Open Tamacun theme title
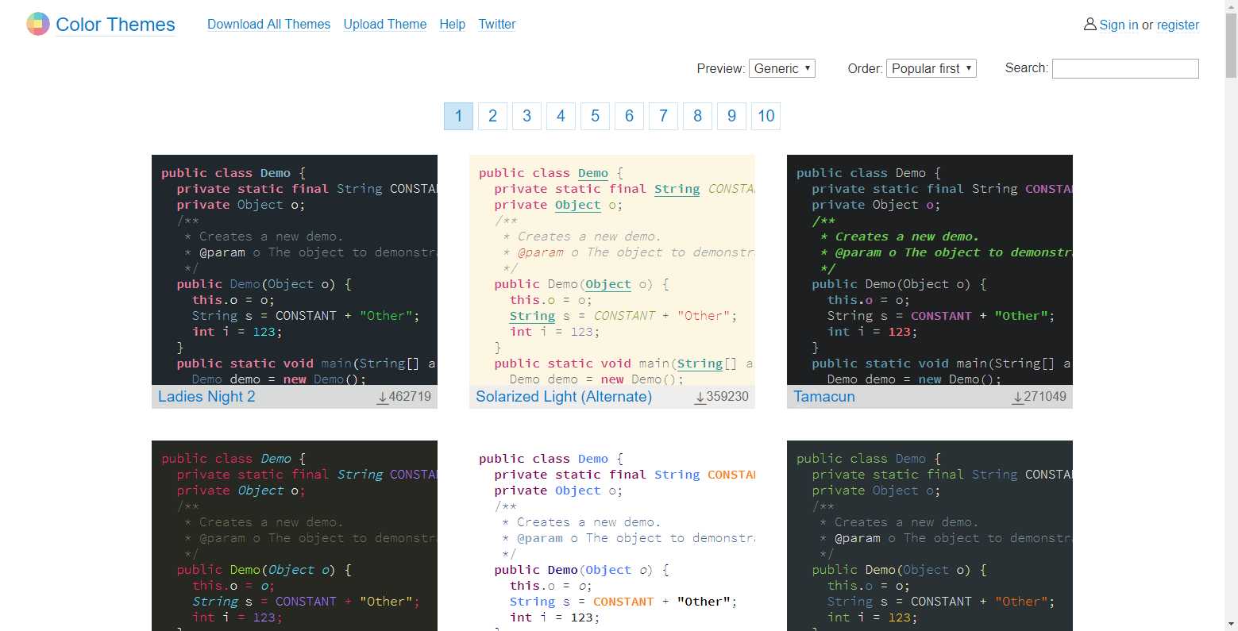1238x631 pixels. 824,397
